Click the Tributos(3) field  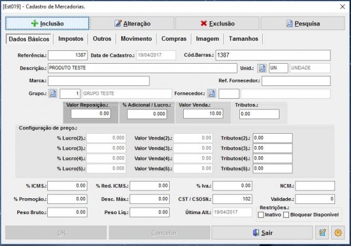click(273, 148)
